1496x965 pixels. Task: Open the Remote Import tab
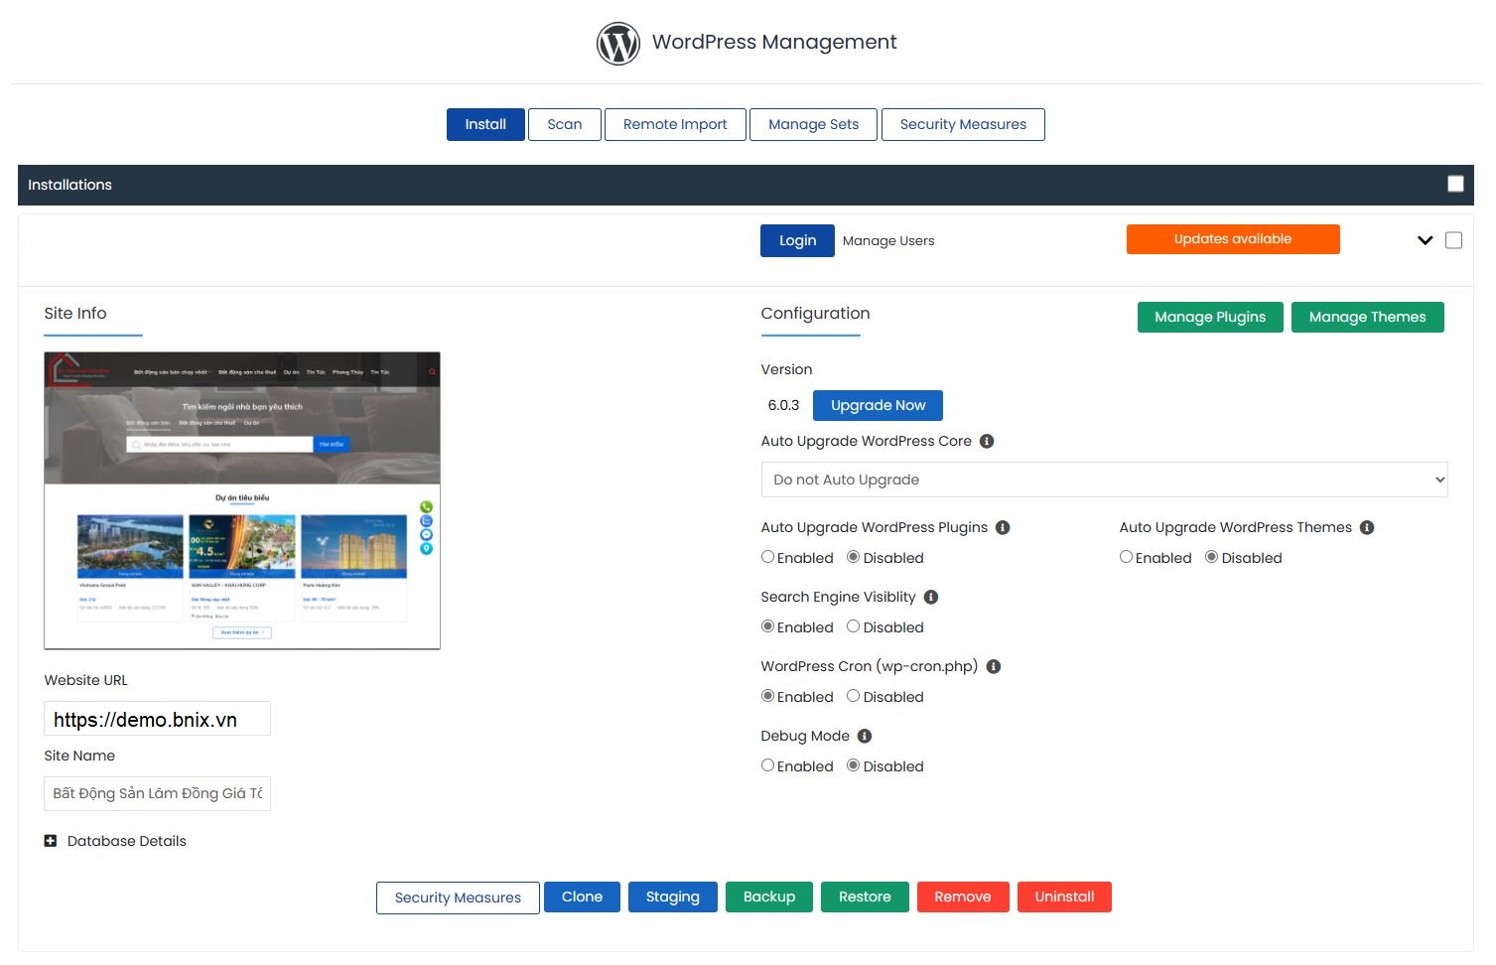pyautogui.click(x=675, y=124)
